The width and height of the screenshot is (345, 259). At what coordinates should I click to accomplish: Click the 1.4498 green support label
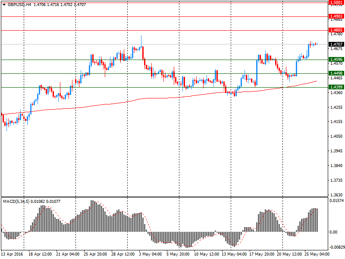[x=336, y=73]
